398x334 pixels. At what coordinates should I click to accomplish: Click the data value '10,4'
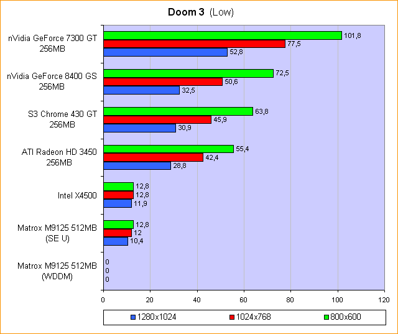[137, 241]
